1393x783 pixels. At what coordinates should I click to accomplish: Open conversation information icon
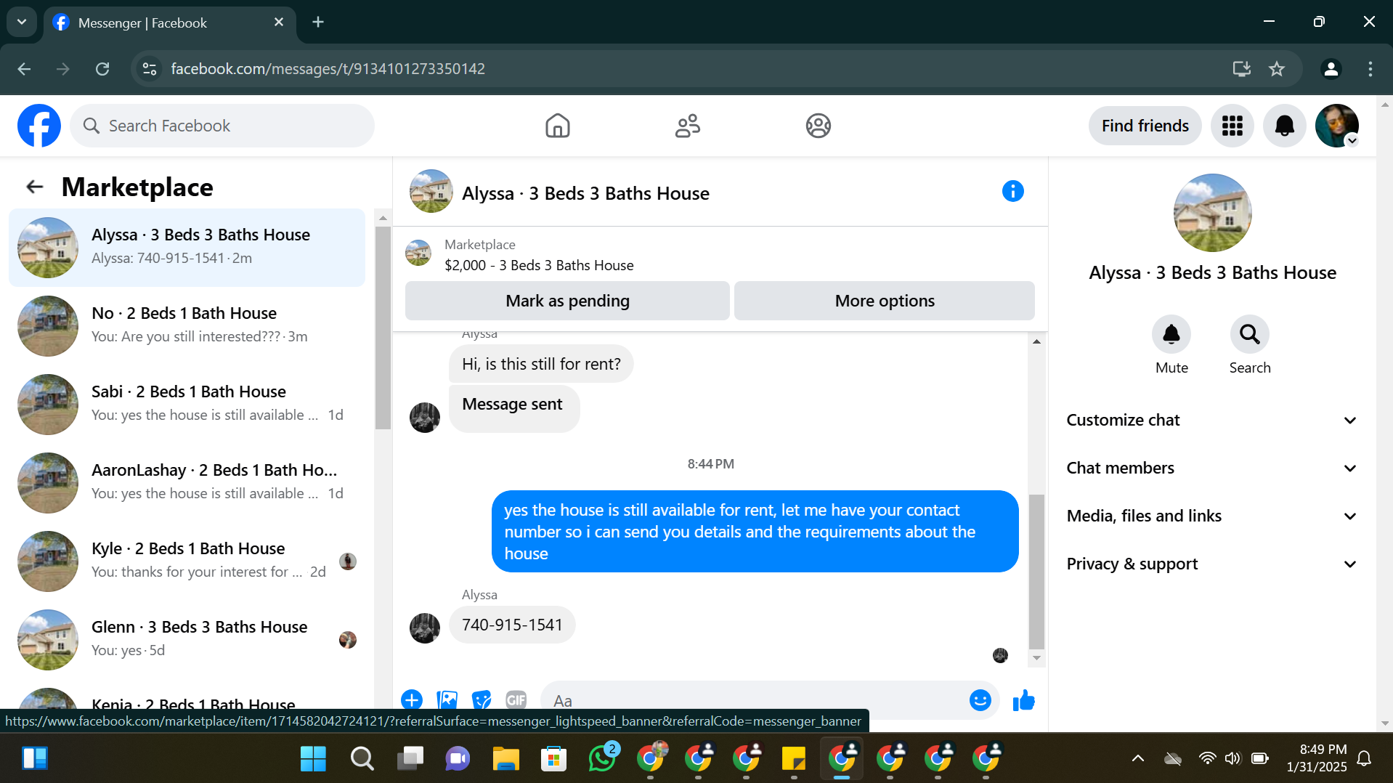point(1012,191)
